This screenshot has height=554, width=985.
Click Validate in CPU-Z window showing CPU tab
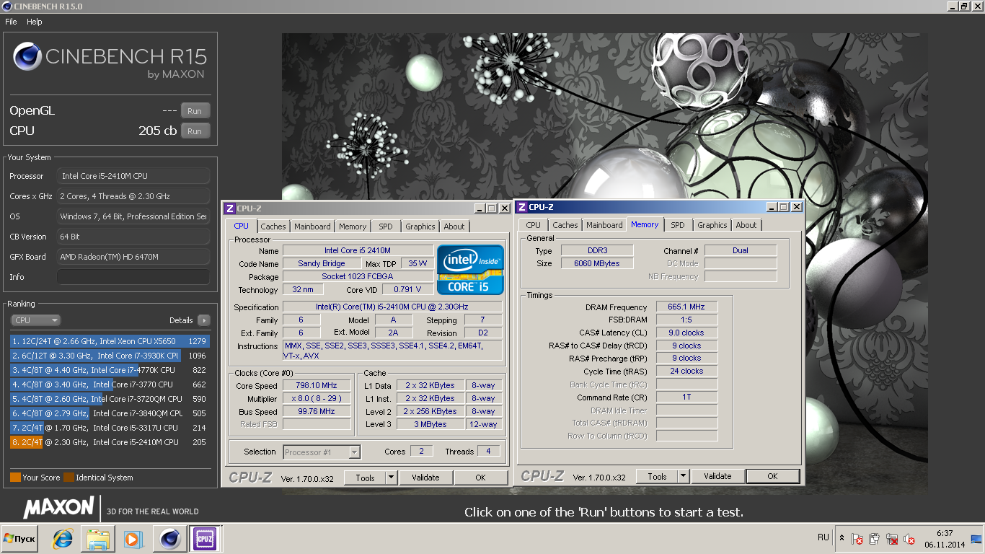pyautogui.click(x=425, y=478)
